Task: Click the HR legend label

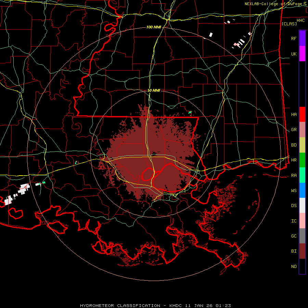Action: (x=294, y=160)
